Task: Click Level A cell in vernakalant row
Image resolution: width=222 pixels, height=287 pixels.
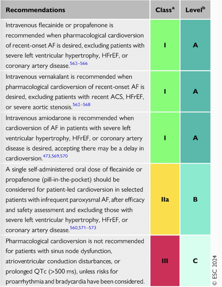Action: pos(196,92)
